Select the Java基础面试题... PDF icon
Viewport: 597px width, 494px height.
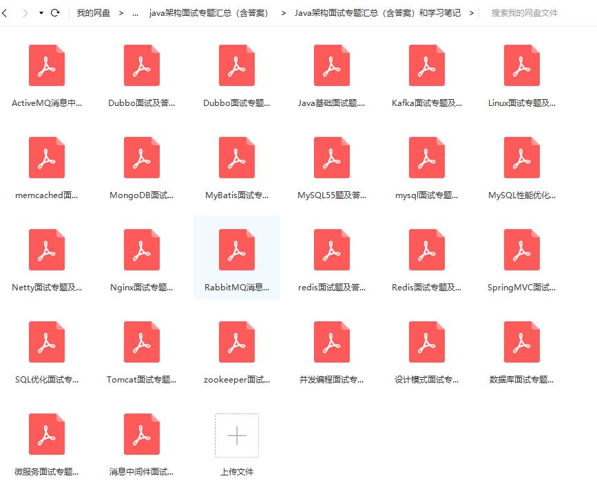[x=332, y=65]
